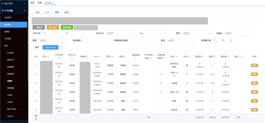
Task: Click the edit button for row MC016
Action: 254,65
